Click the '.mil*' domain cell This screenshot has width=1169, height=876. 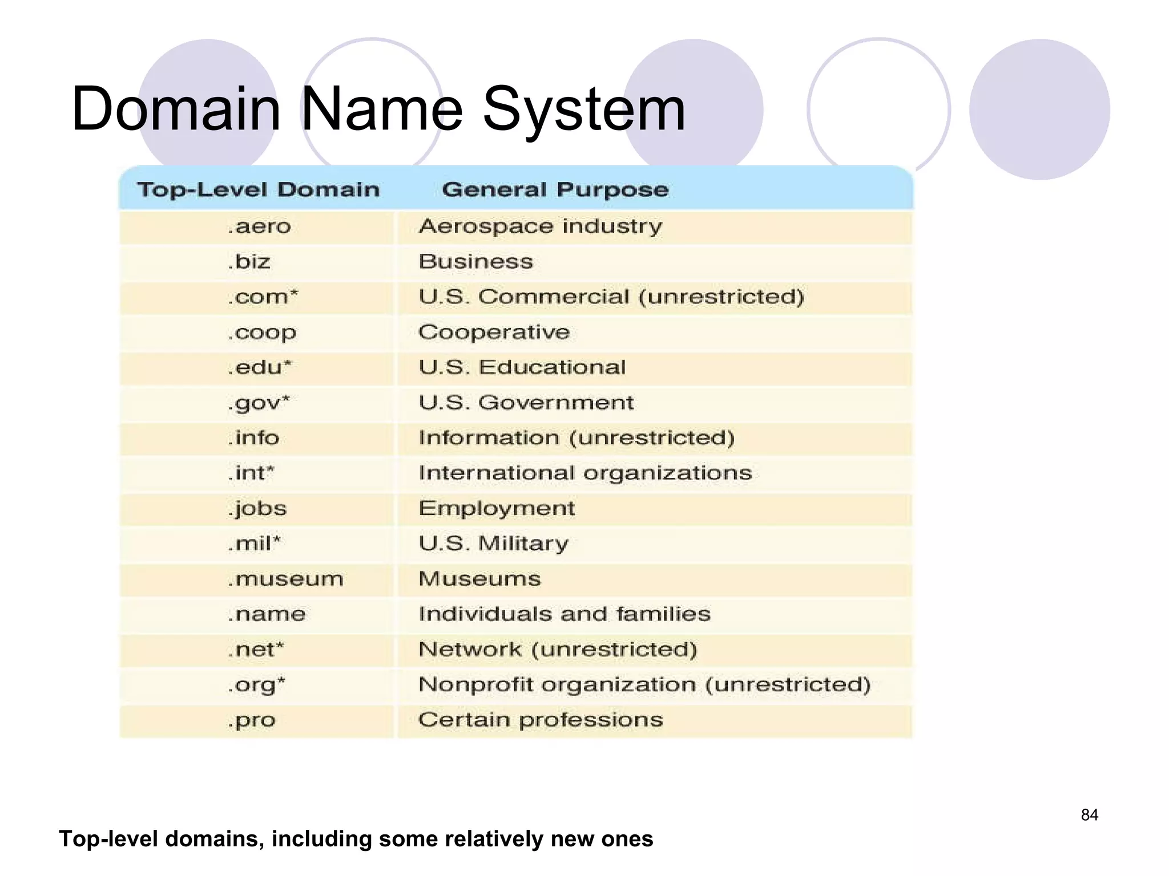[x=257, y=545]
